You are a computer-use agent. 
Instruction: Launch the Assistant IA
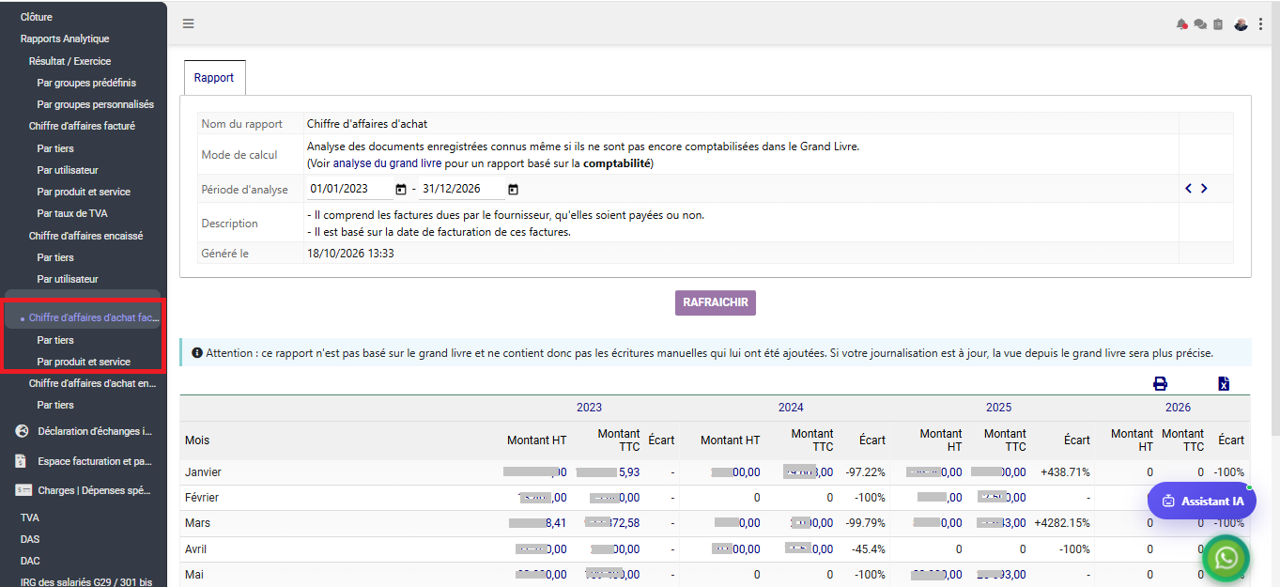tap(1202, 501)
